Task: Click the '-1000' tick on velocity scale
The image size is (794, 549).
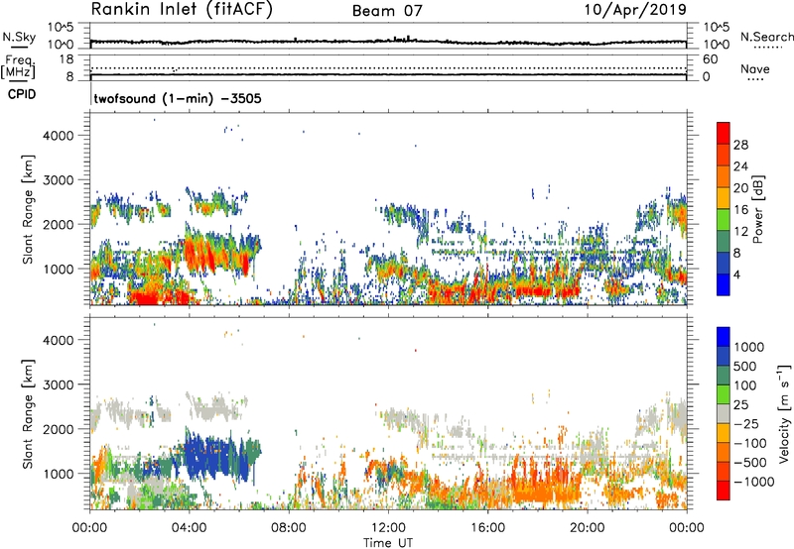Action: (754, 482)
